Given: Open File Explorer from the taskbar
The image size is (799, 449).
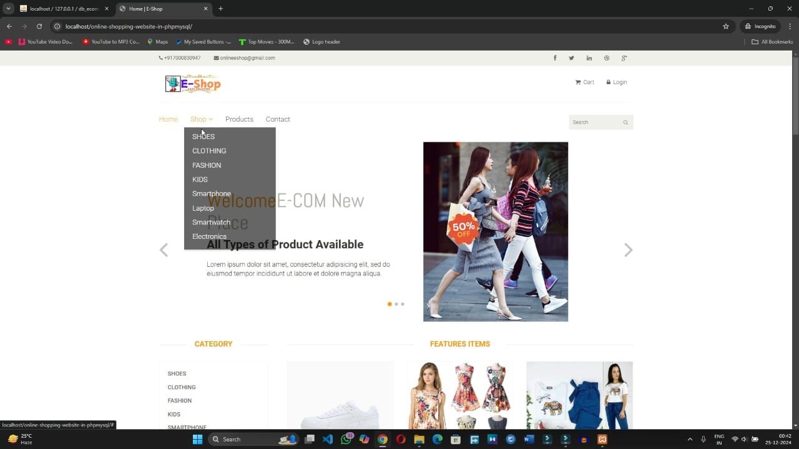Looking at the screenshot, I should tap(419, 439).
